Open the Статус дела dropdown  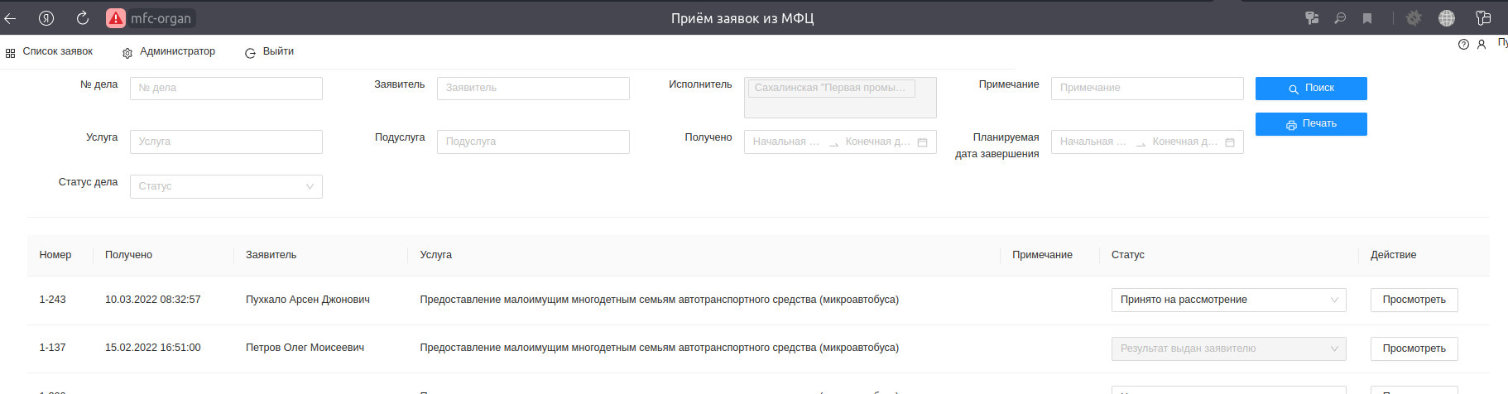click(x=226, y=186)
